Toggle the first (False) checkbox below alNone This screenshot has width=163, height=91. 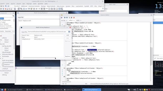pos(3,40)
